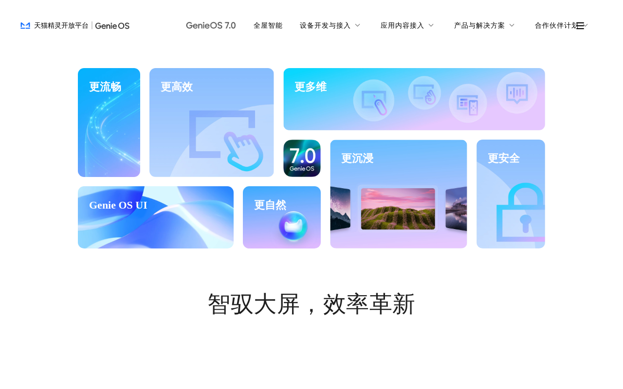The image size is (623, 389).
Task: Click the Genie OS wordmark in header
Action: coord(112,26)
